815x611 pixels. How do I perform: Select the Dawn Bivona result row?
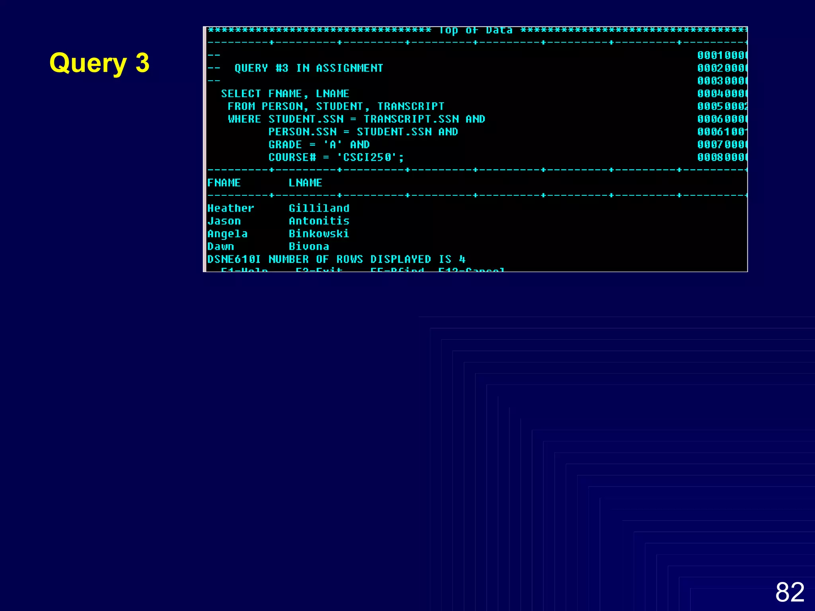point(268,246)
